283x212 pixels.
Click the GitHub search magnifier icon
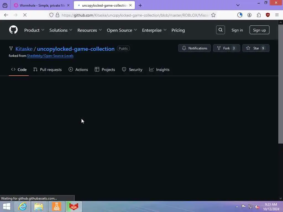[x=220, y=30]
